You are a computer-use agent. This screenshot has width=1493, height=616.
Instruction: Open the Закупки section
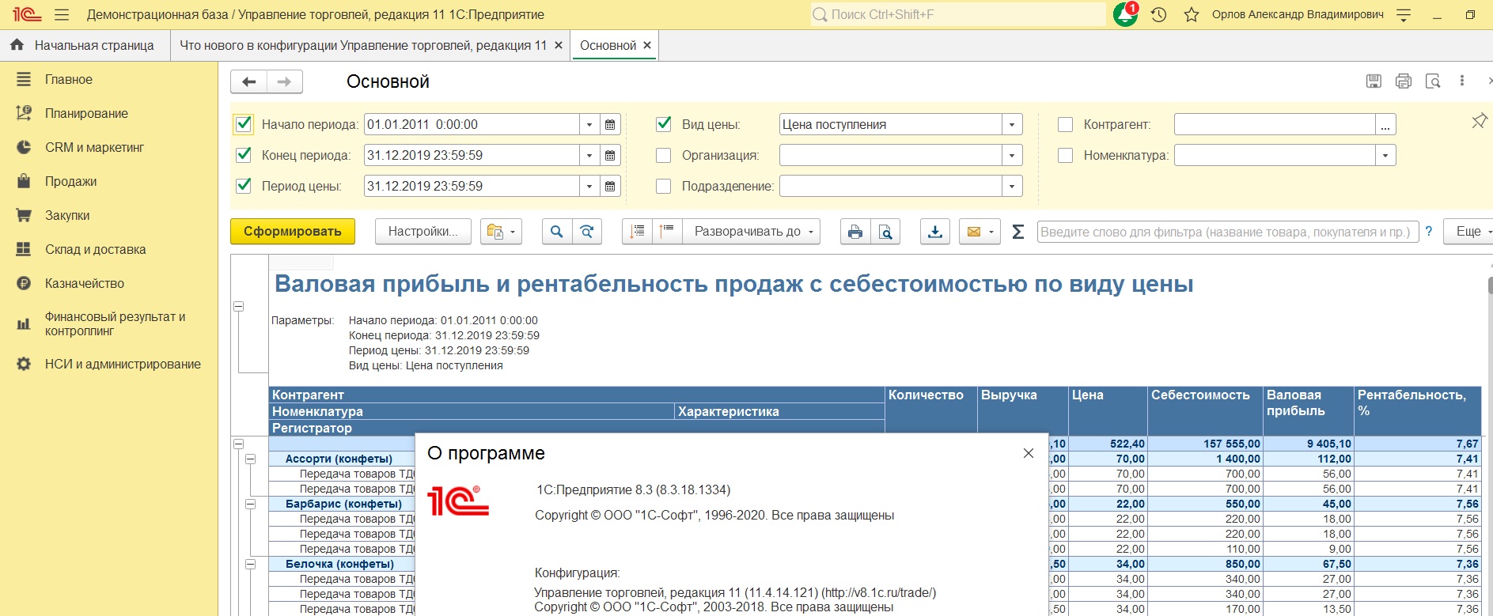tap(67, 215)
